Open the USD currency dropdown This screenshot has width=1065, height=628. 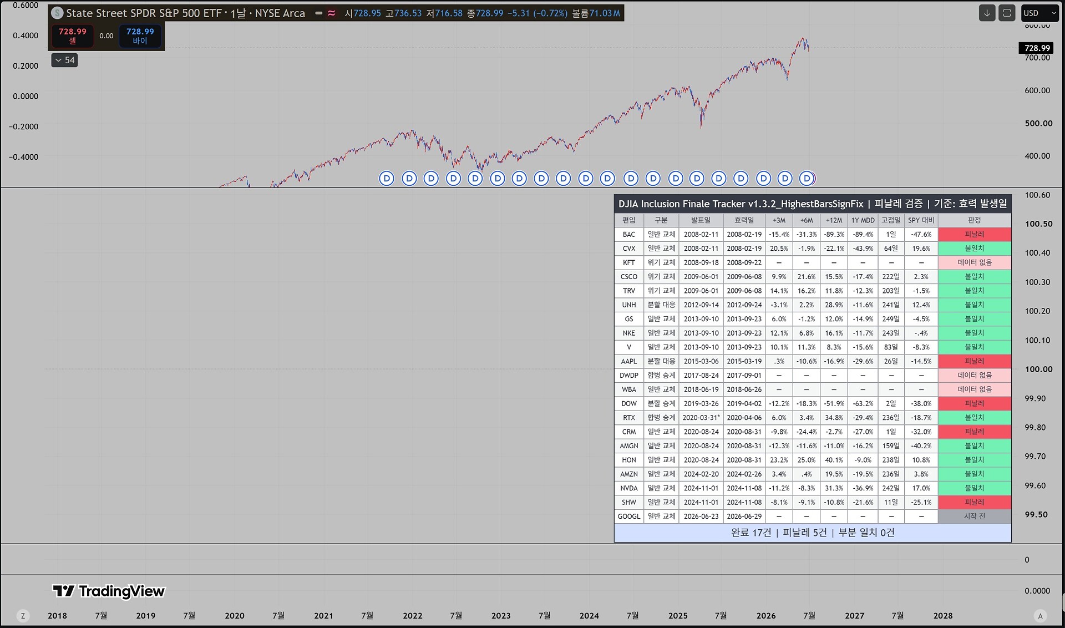click(1040, 13)
